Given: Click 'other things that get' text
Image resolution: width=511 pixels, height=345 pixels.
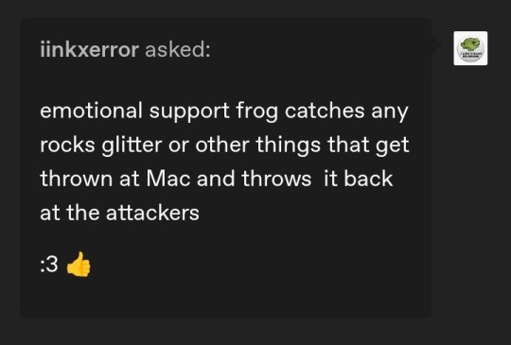Looking at the screenshot, I should (302, 146).
